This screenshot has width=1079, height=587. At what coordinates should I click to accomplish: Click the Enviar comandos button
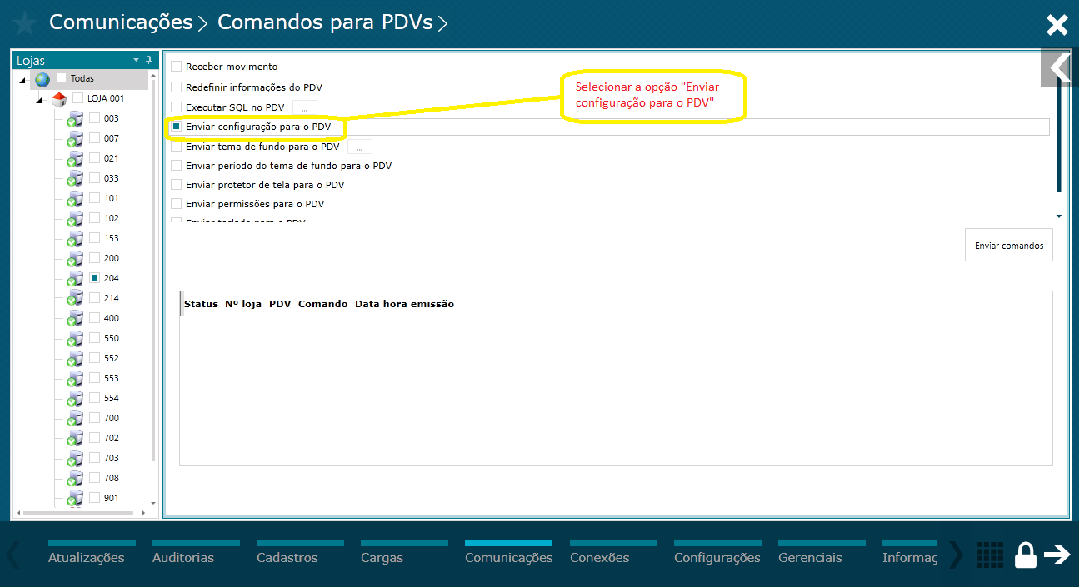1009,246
